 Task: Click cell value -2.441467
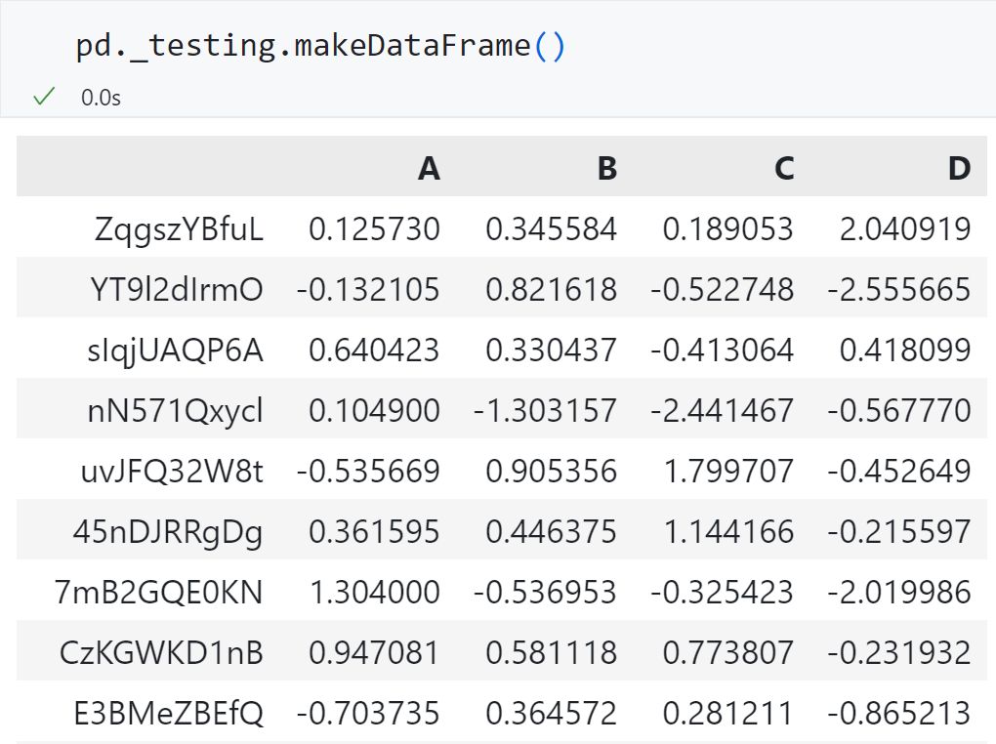[723, 410]
